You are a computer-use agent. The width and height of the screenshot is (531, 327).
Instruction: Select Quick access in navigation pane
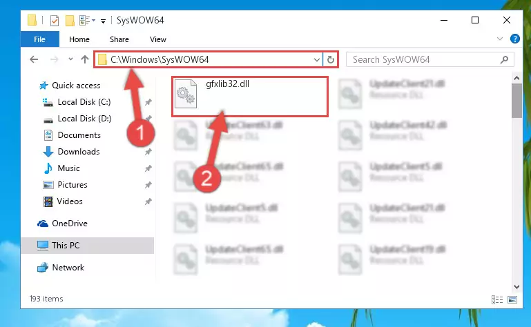[76, 86]
